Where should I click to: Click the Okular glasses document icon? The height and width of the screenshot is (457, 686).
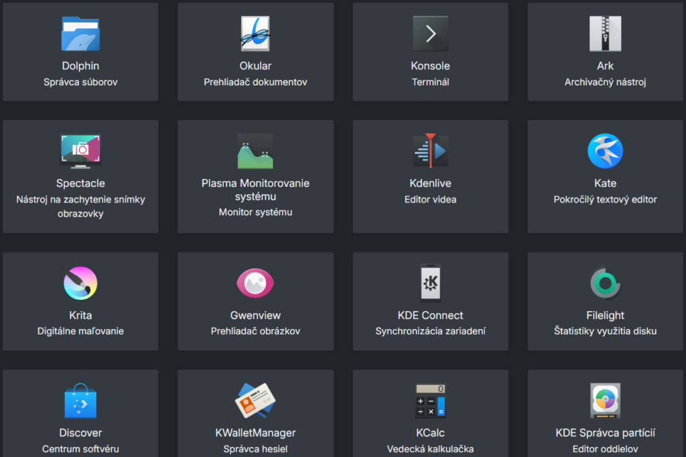coord(255,34)
